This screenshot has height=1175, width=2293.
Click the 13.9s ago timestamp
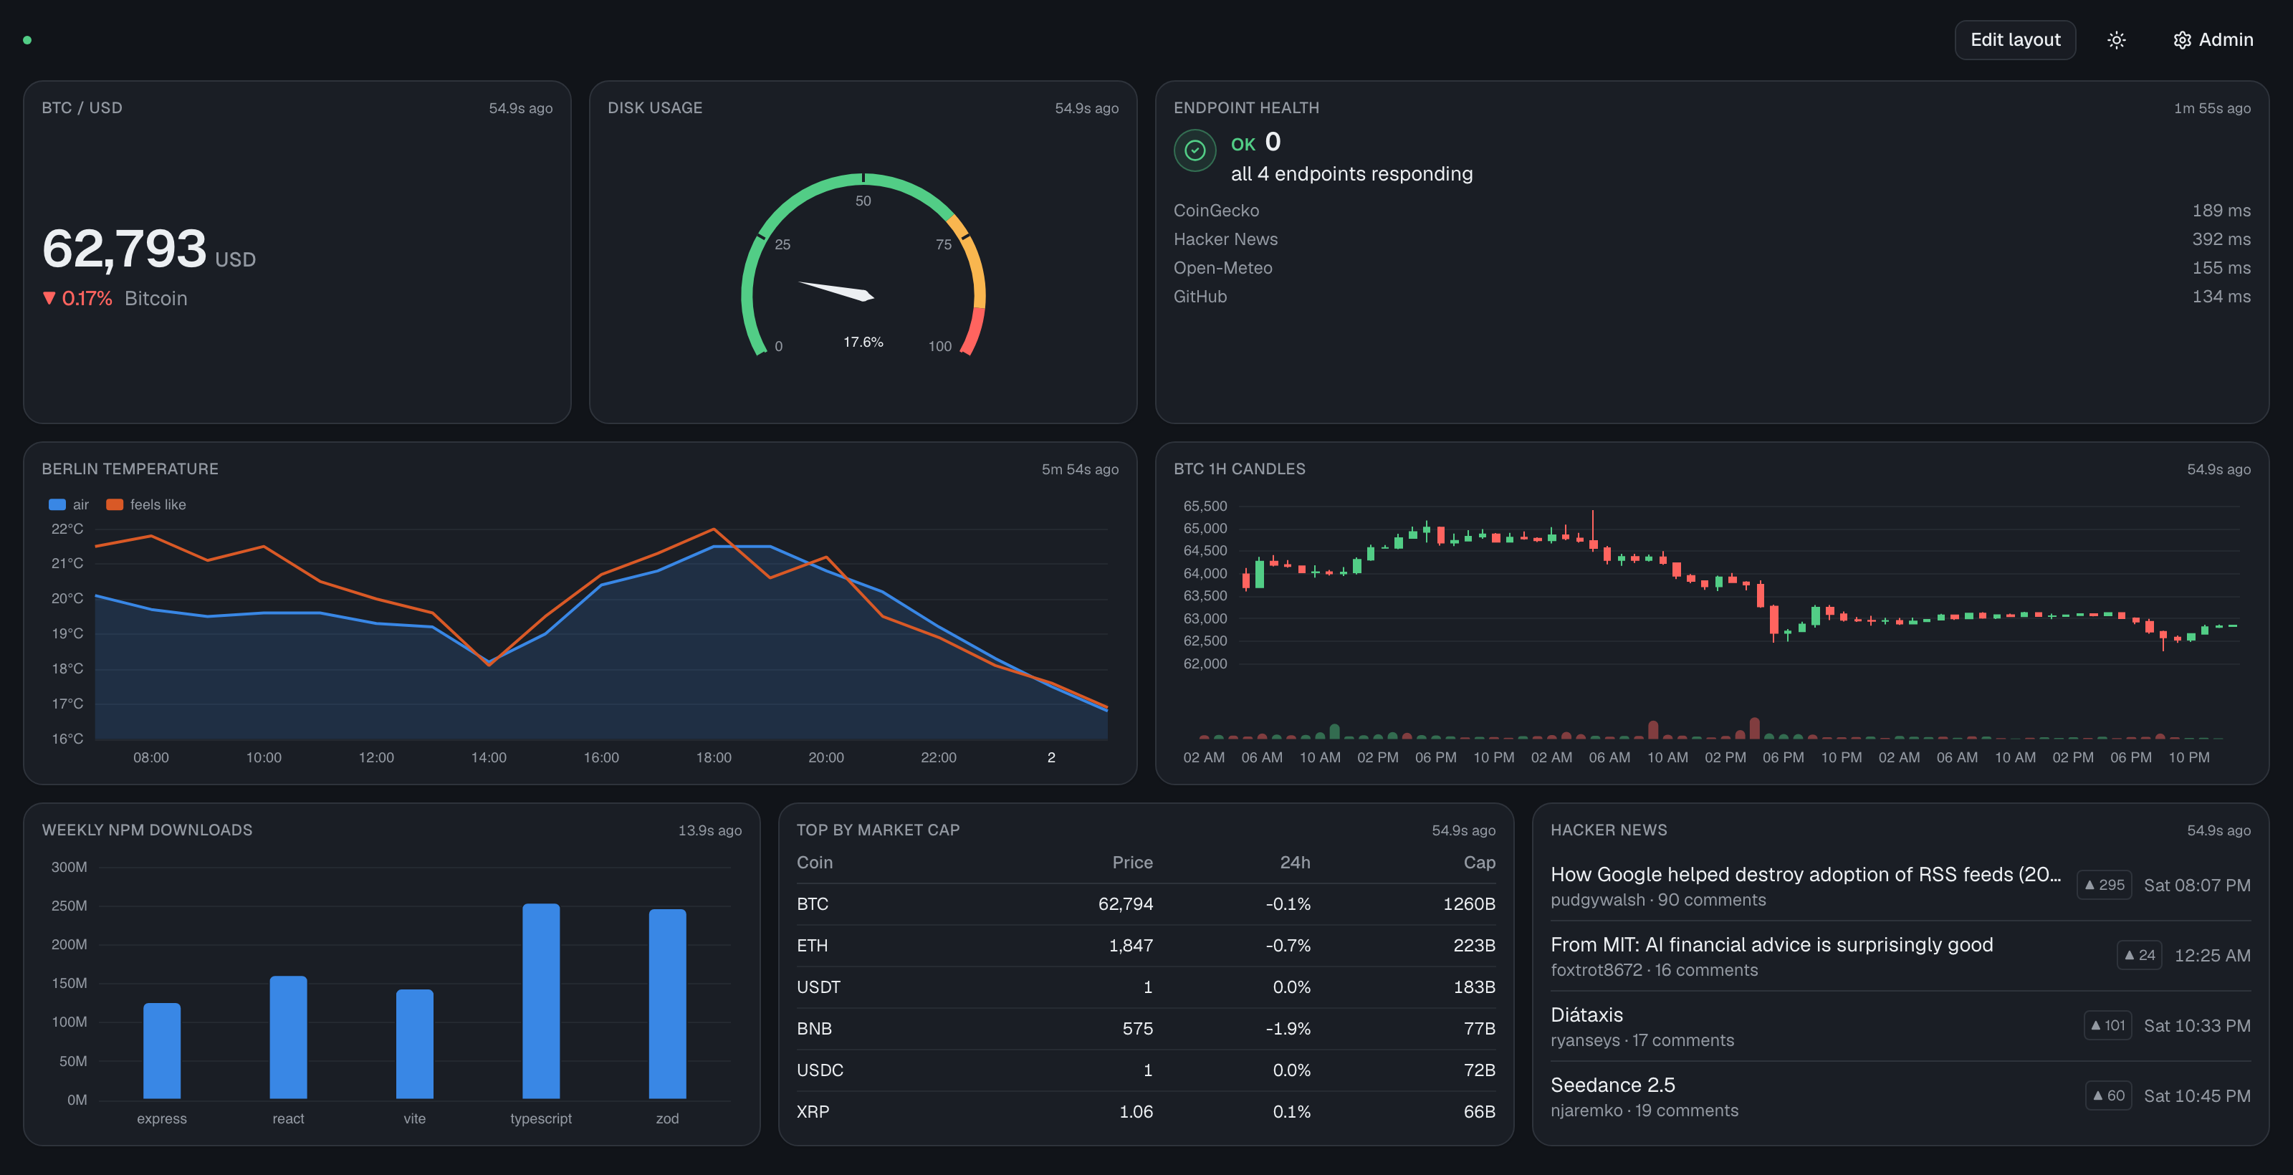point(709,830)
